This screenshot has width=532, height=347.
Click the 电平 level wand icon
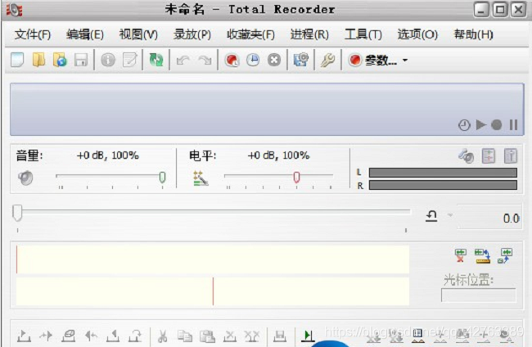point(201,178)
